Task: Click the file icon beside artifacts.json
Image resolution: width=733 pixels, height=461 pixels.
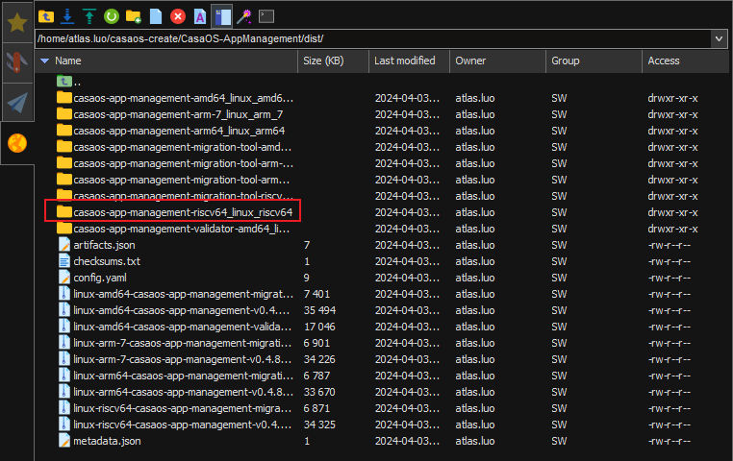Action: (x=64, y=245)
